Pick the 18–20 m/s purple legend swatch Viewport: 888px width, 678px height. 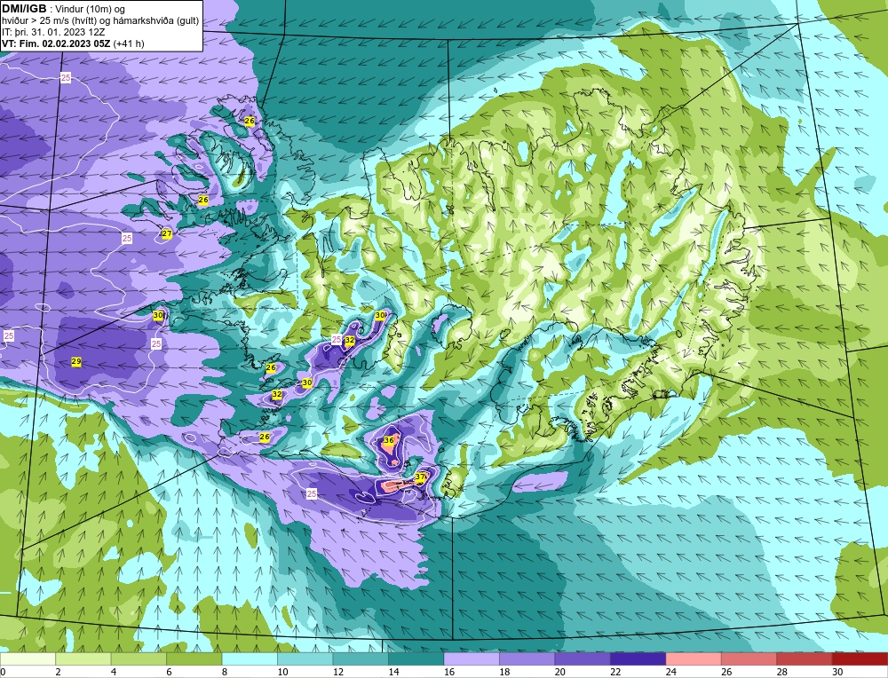tap(527, 659)
